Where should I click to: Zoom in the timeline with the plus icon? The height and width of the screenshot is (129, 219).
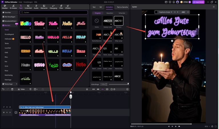[x=127, y=89]
